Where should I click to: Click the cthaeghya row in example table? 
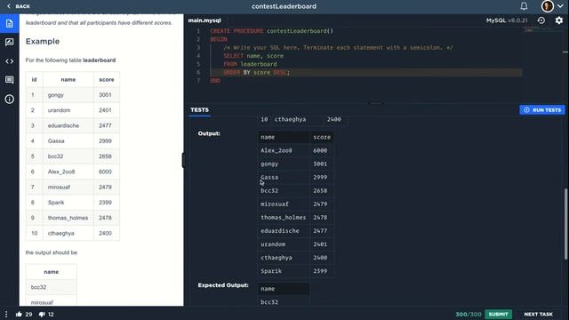(73, 233)
